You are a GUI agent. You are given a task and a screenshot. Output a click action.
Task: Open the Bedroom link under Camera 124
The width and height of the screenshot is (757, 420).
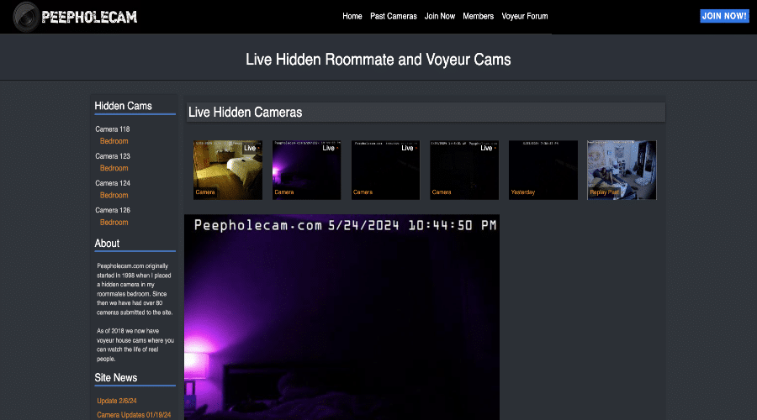(x=114, y=195)
